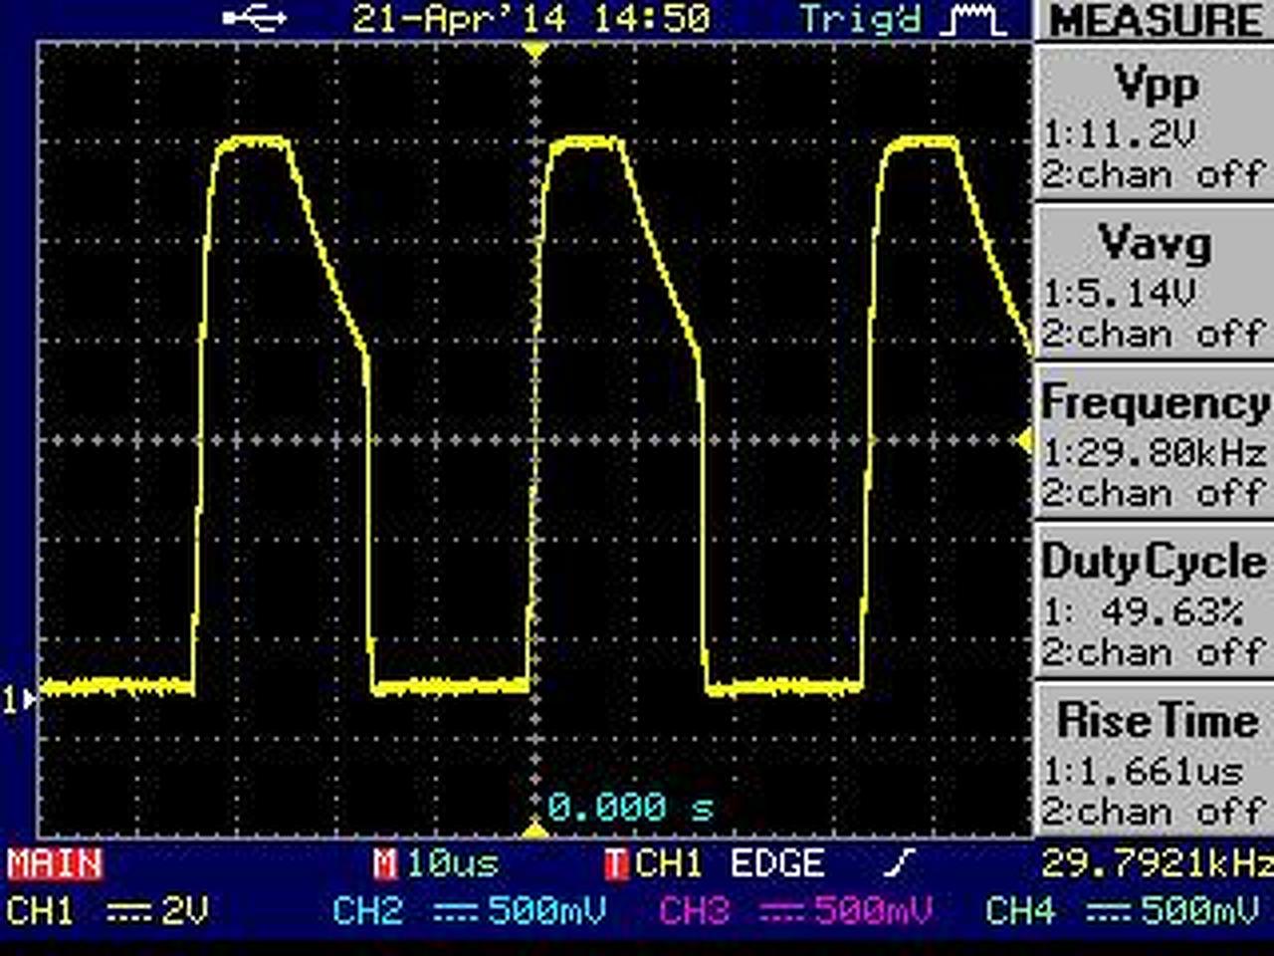Click '2:chan off' under DutyCycle
Screen dimensions: 1274x956
(x=1155, y=653)
